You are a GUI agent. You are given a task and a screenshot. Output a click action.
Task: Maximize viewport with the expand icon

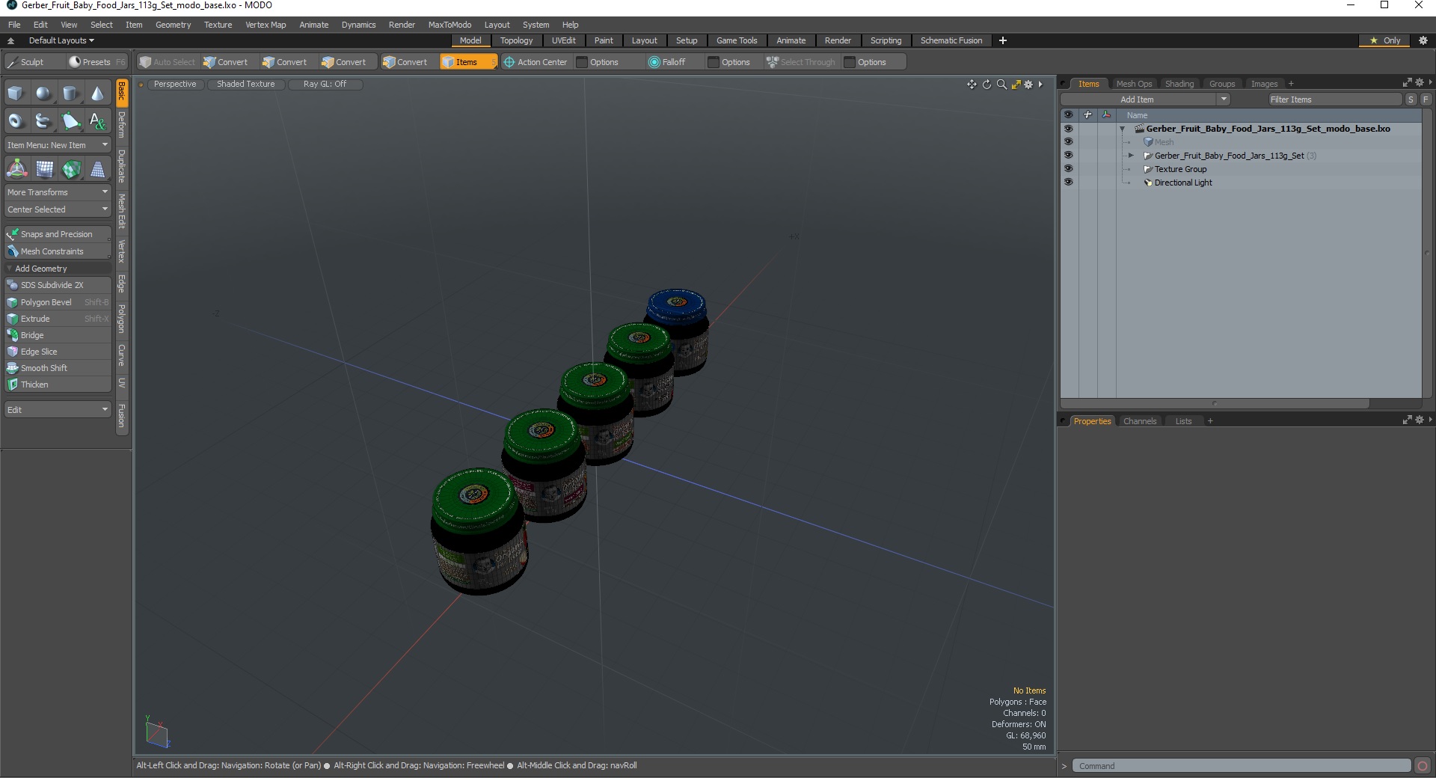coord(1016,85)
